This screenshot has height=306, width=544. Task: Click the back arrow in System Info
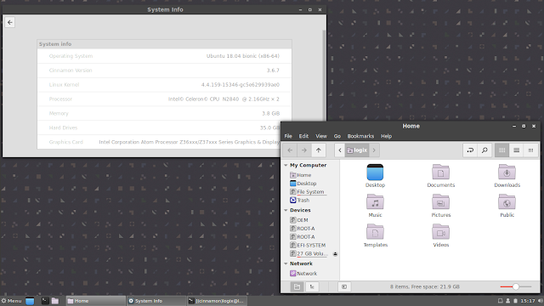9,23
